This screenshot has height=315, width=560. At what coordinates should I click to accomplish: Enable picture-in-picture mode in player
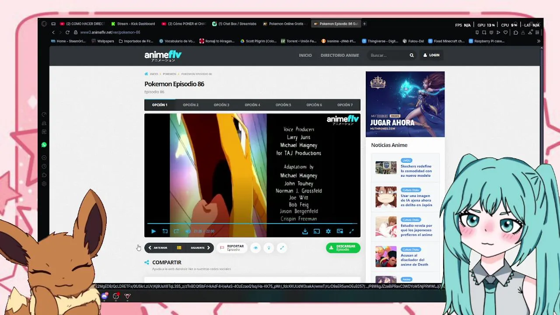pyautogui.click(x=340, y=231)
